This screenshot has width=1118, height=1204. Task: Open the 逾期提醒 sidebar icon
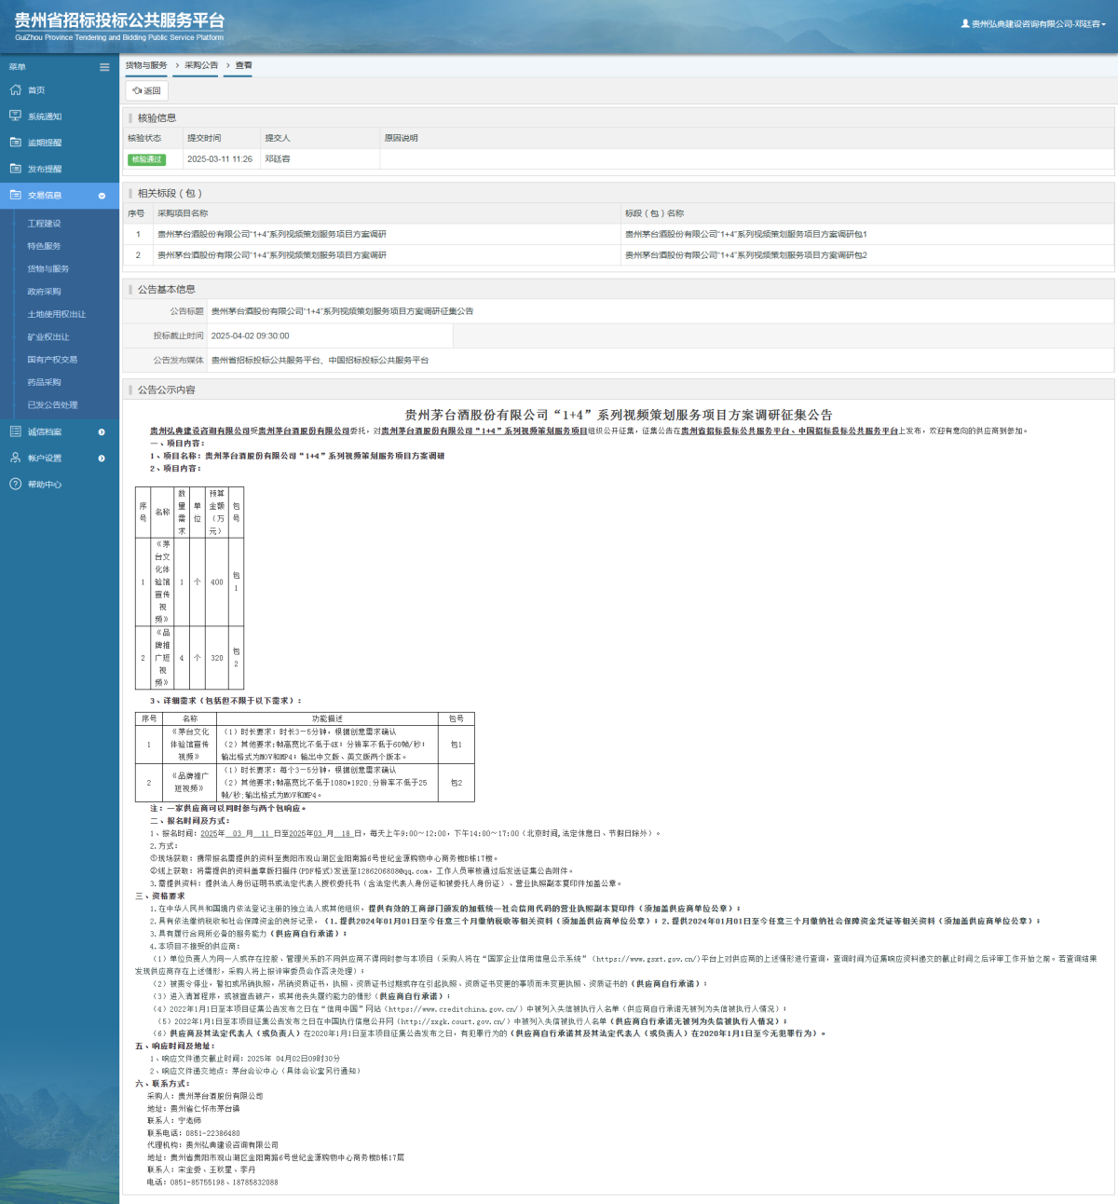pos(15,143)
